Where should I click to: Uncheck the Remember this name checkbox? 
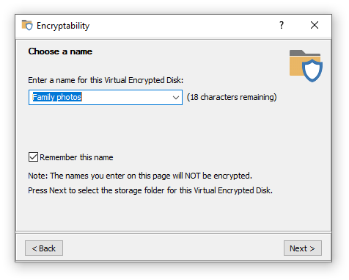pos(33,157)
